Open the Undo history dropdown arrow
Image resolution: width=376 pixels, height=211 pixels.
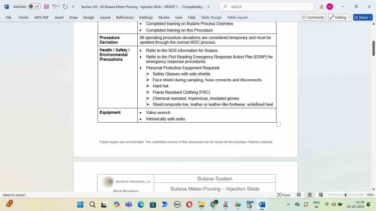coord(59,7)
